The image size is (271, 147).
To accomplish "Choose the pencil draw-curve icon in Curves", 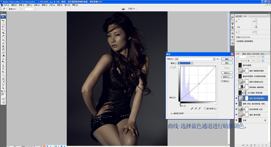I will [x=175, y=67].
